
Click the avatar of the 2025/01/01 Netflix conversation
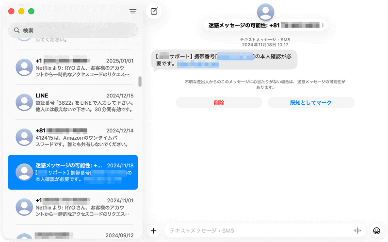24,67
